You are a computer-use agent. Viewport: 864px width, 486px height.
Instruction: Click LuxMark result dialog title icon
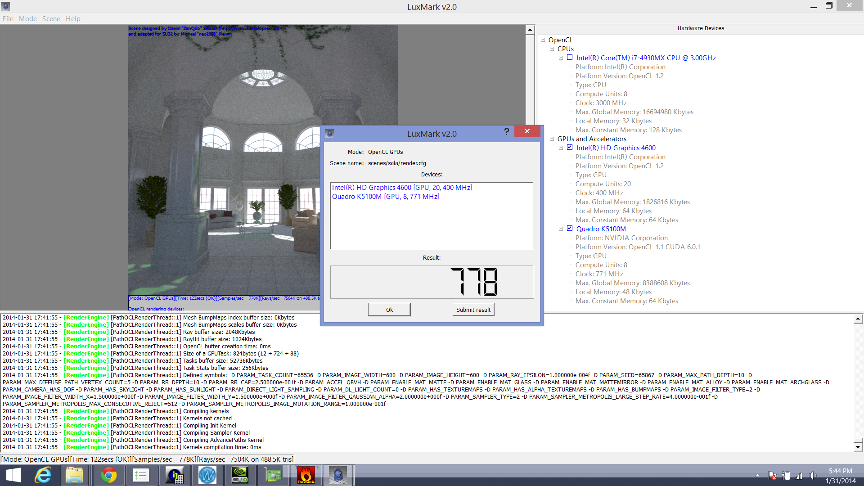point(329,134)
